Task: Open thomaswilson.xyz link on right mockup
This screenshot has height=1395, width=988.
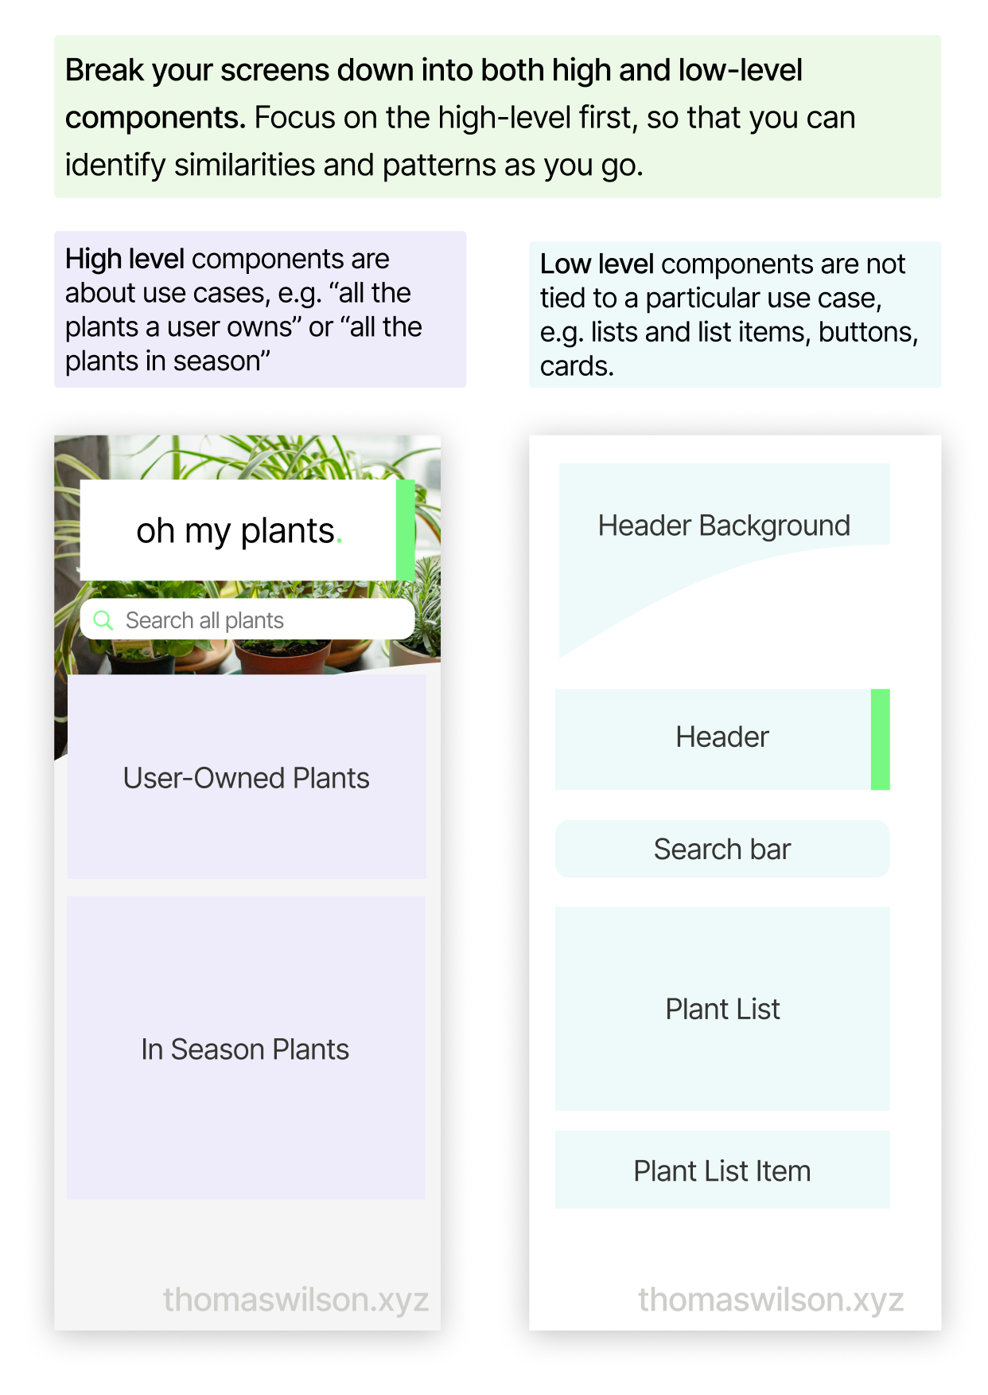Action: point(770,1299)
